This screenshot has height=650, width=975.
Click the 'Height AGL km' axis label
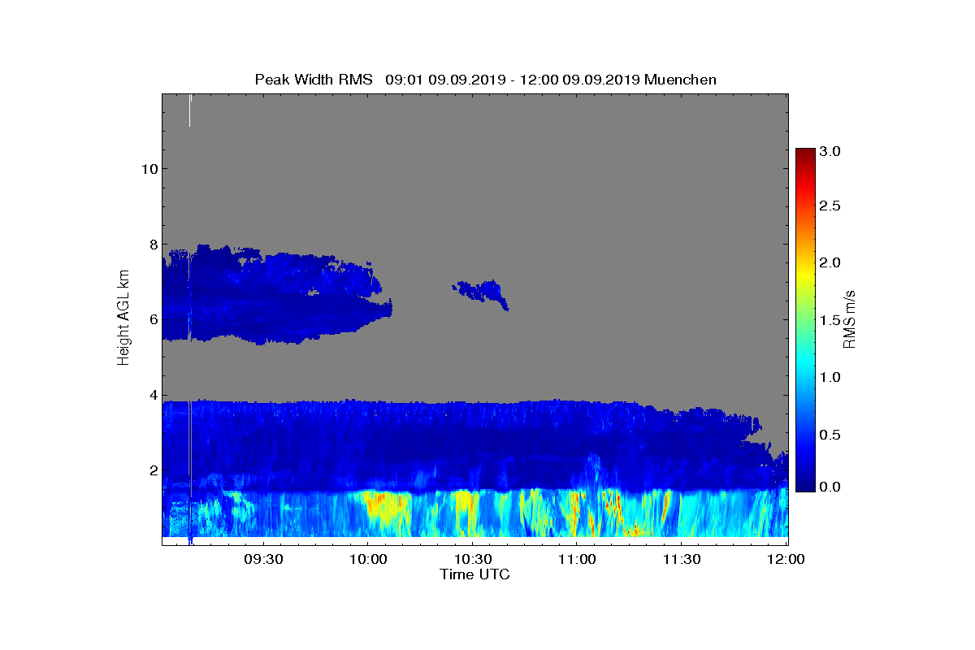123,319
